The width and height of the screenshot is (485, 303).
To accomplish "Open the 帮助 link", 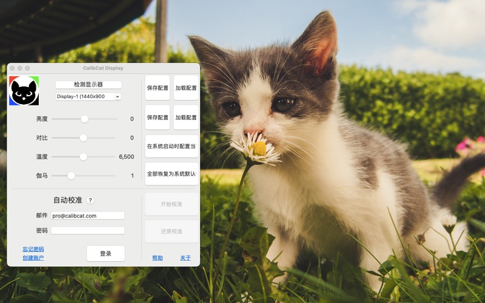I will tap(158, 258).
